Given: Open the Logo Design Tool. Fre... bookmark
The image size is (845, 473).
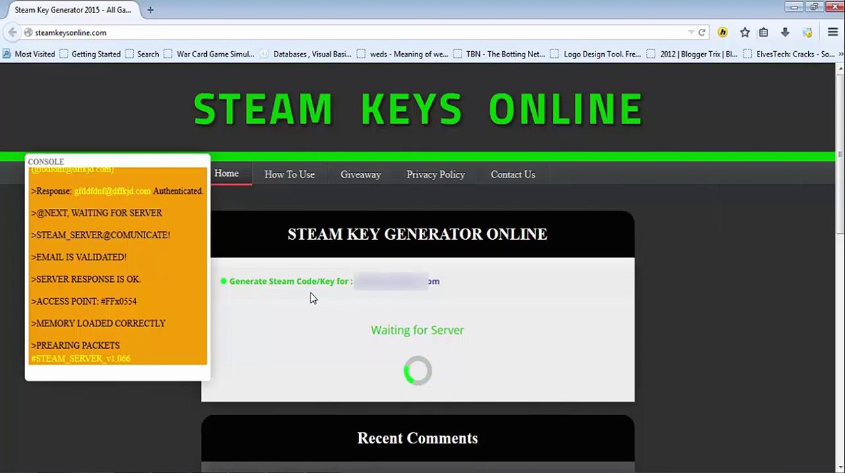Looking at the screenshot, I should (x=596, y=54).
